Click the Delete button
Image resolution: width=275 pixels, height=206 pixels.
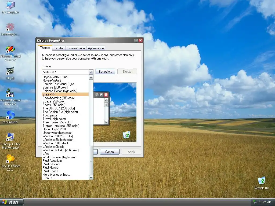pyautogui.click(x=127, y=71)
